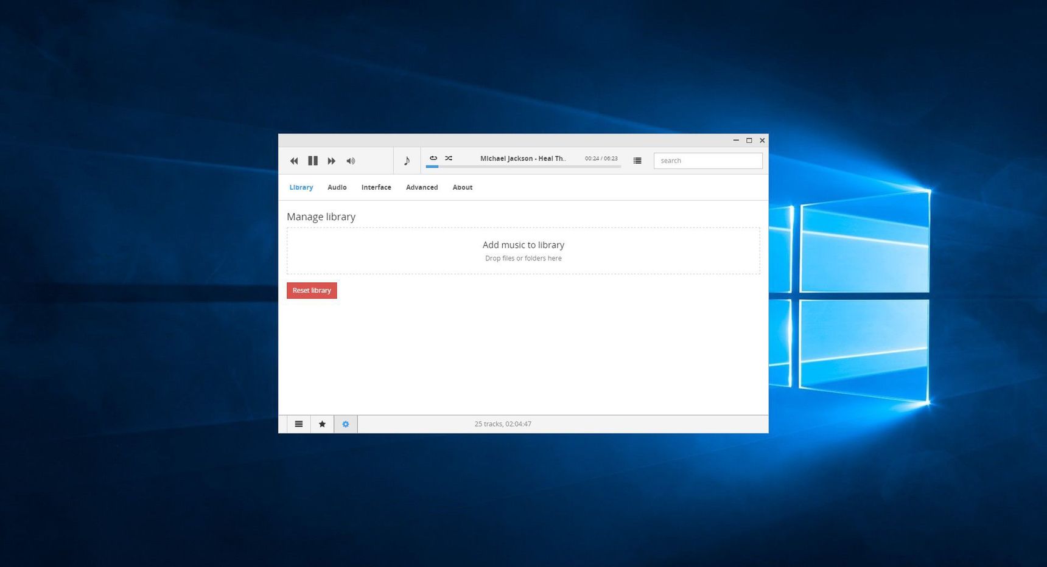Toggle repeat mode icon

[433, 158]
